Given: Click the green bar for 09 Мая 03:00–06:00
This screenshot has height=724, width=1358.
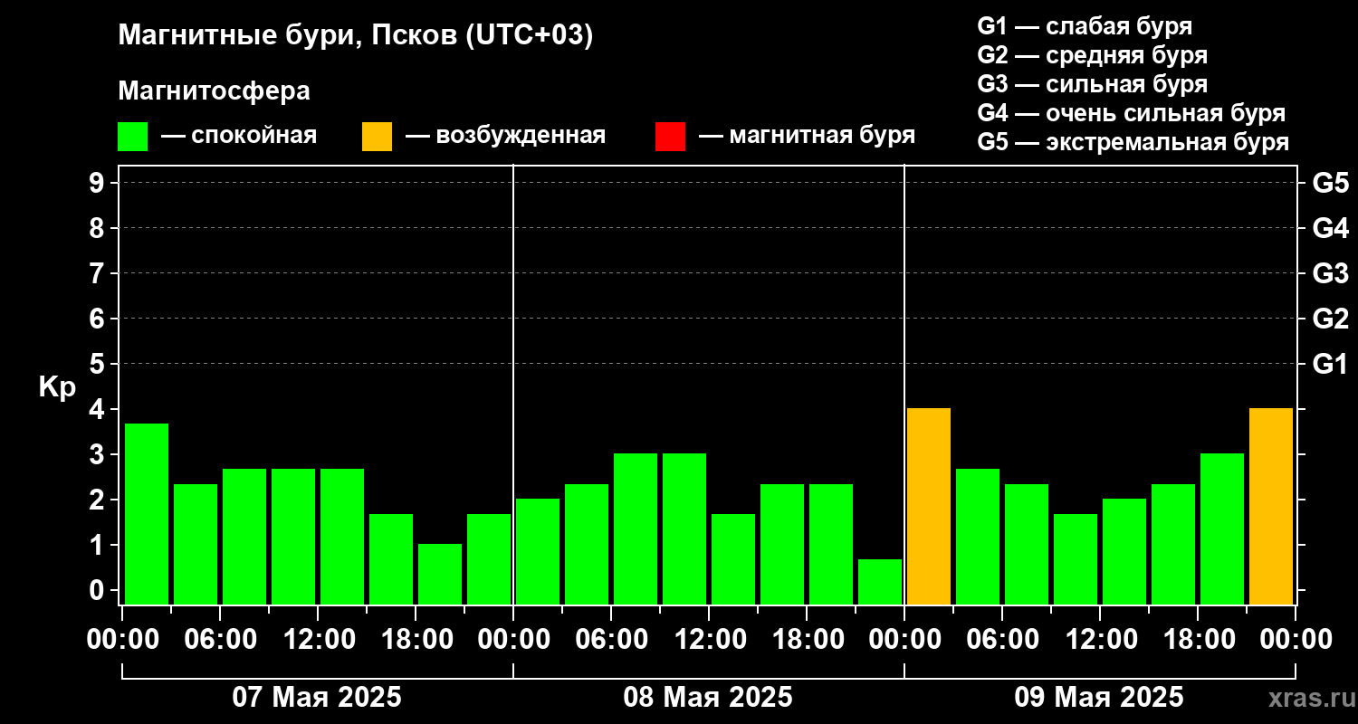Looking at the screenshot, I should [978, 537].
